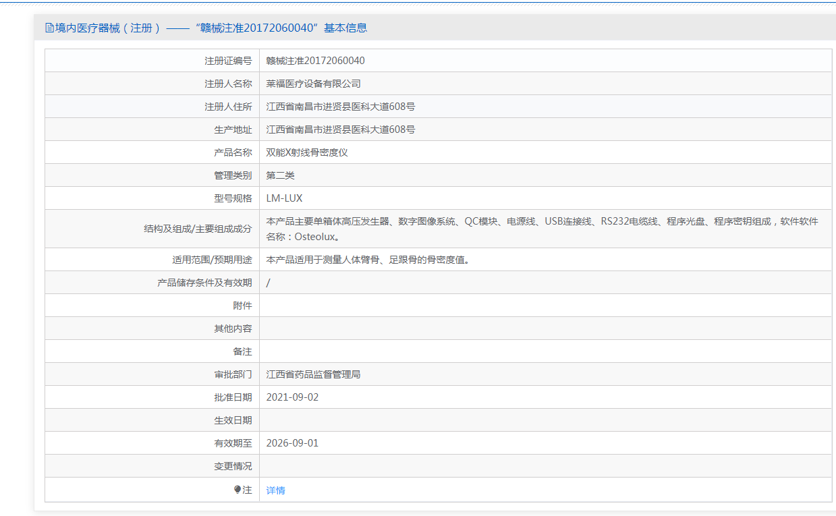Click the product name 双能X射线骨密度仪
Image resolution: width=836 pixels, height=516 pixels.
click(x=307, y=152)
